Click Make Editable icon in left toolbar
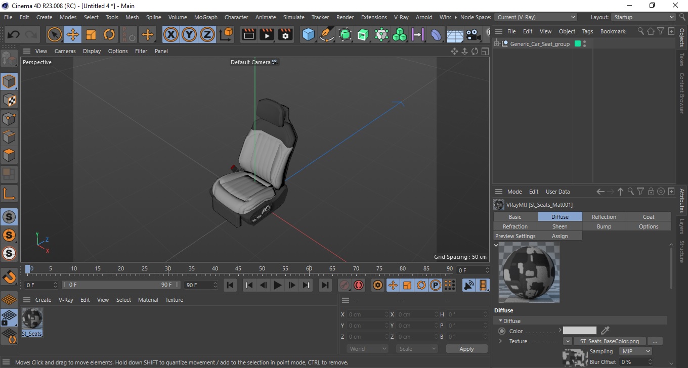The image size is (688, 368). tap(9, 59)
